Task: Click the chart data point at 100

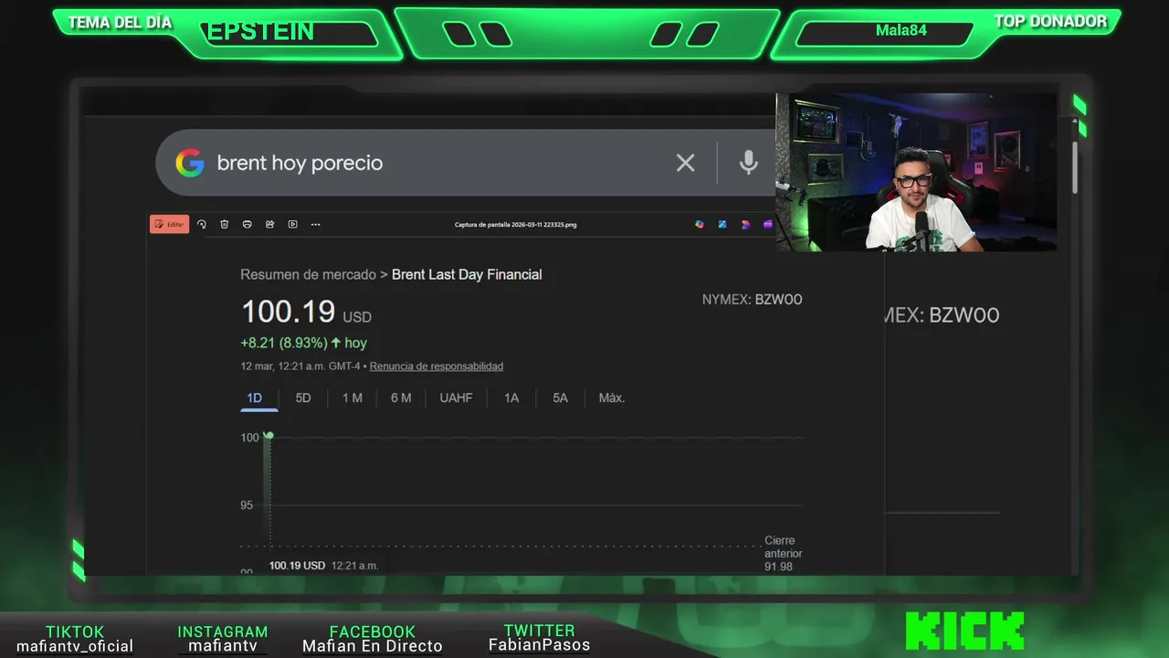Action: tap(269, 435)
